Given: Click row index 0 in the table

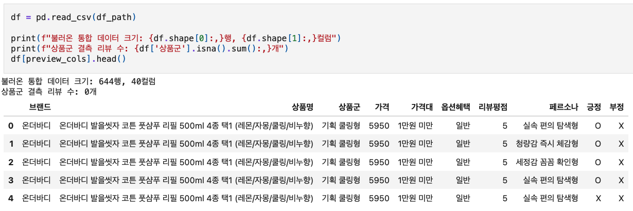Looking at the screenshot, I should coord(11,126).
